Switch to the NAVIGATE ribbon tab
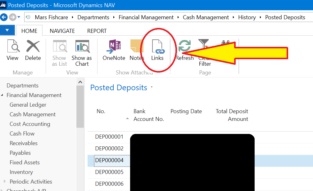This screenshot has height=191, width=313. (x=62, y=31)
